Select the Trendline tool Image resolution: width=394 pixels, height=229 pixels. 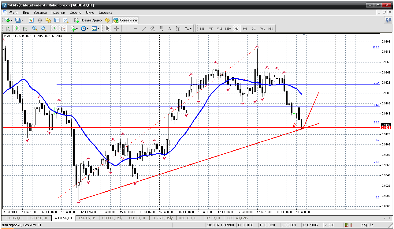tap(144, 28)
